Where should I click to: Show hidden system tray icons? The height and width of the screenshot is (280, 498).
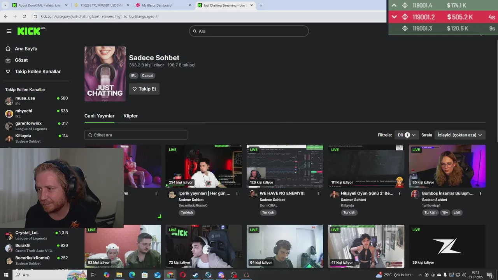(421, 275)
